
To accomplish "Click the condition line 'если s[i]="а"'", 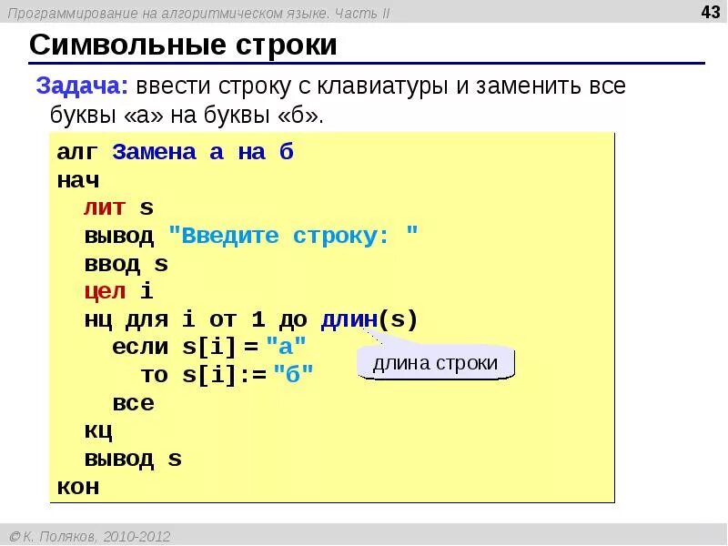I will [x=209, y=347].
